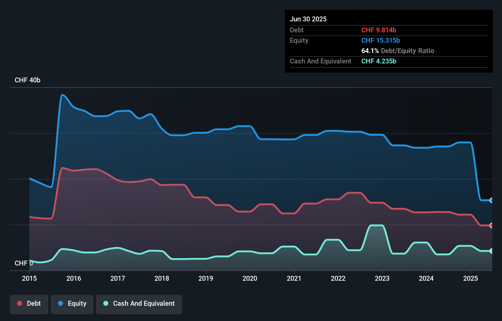The image size is (502, 321).
Task: Expand the 64.1% Debt/Equity Ratio entry
Action: (398, 51)
